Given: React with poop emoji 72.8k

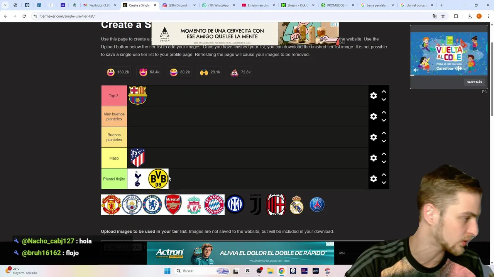Looking at the screenshot, I should [240, 72].
